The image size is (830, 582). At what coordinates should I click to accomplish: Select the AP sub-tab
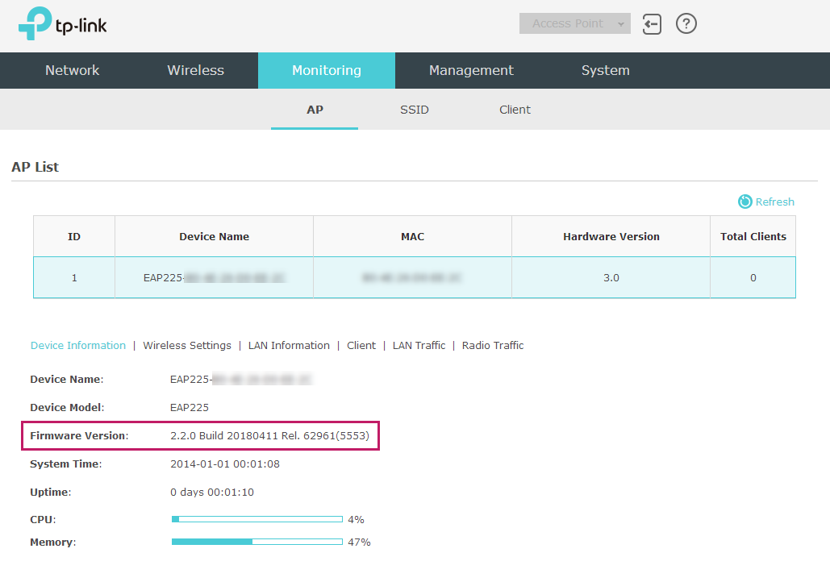click(315, 110)
